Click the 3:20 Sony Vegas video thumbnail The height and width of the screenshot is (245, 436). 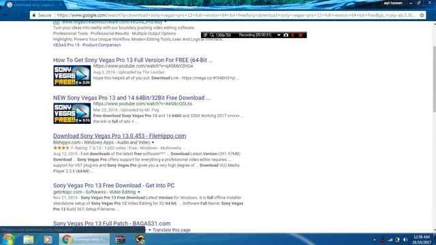coord(72,76)
